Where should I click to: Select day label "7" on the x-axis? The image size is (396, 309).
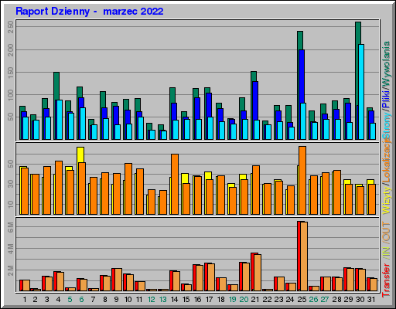pos(93,300)
